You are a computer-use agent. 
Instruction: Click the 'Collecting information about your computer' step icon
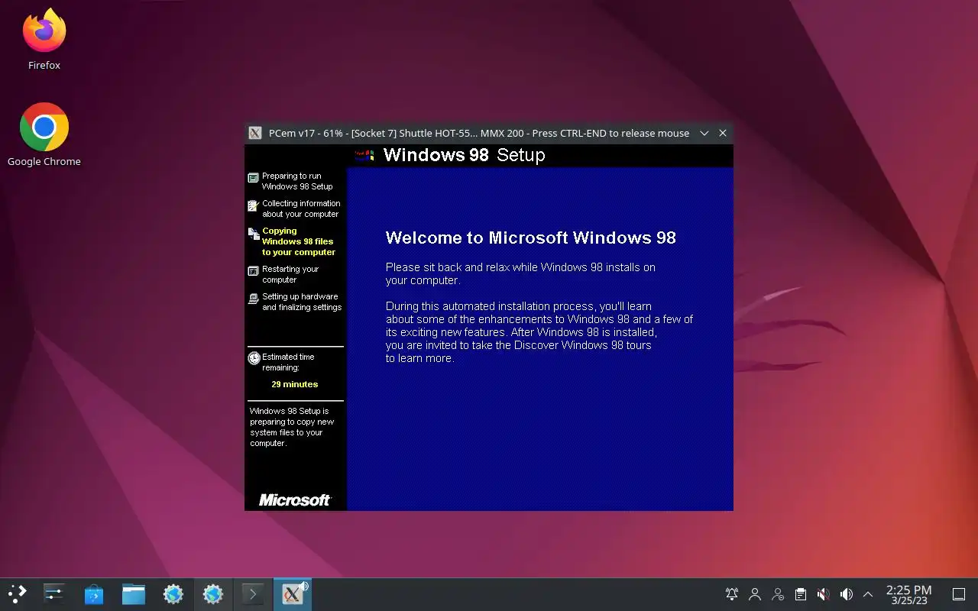[x=254, y=205]
